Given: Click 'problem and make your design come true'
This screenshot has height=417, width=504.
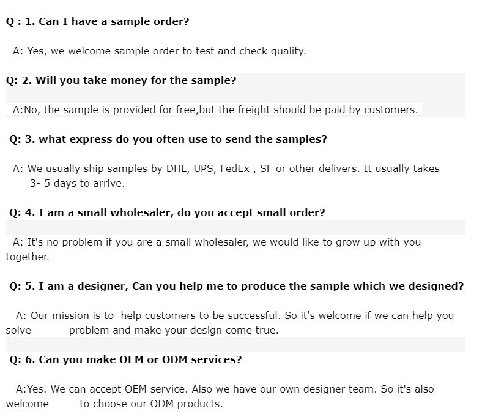Looking at the screenshot, I should 174,331.
